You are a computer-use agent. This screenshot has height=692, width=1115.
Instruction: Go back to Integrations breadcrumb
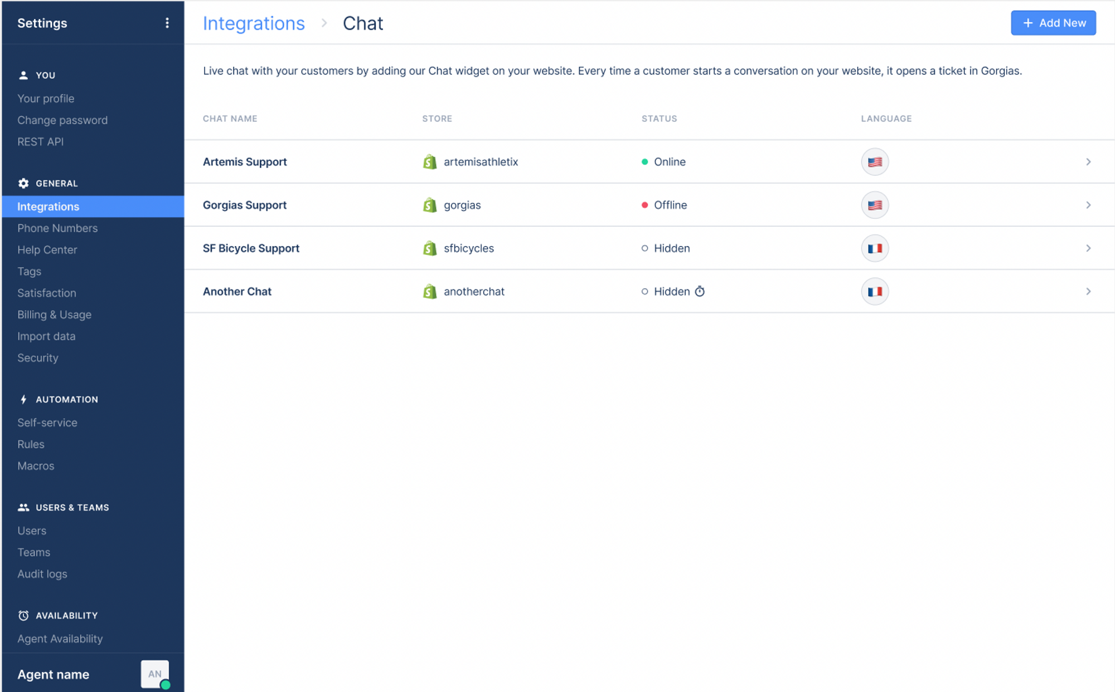click(x=254, y=23)
